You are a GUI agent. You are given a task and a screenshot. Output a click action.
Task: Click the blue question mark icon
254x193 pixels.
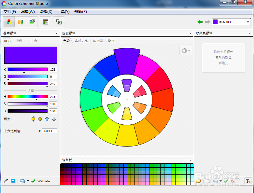tap(13, 181)
